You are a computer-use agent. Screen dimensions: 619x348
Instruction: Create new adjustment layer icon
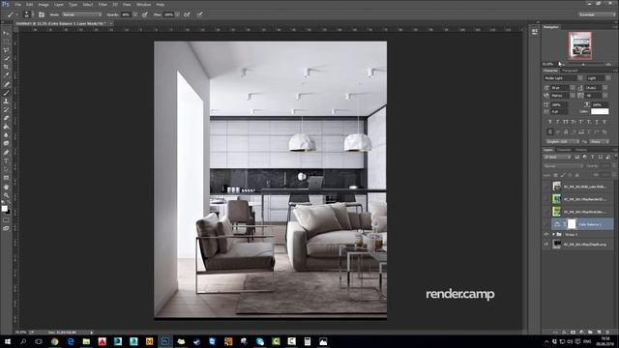pyautogui.click(x=581, y=333)
